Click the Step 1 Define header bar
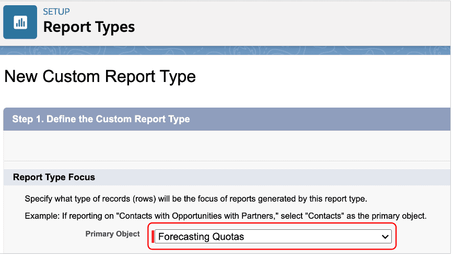The height and width of the screenshot is (258, 454). [227, 119]
